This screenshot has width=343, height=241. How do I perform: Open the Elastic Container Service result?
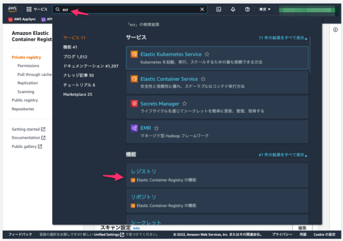217,82
